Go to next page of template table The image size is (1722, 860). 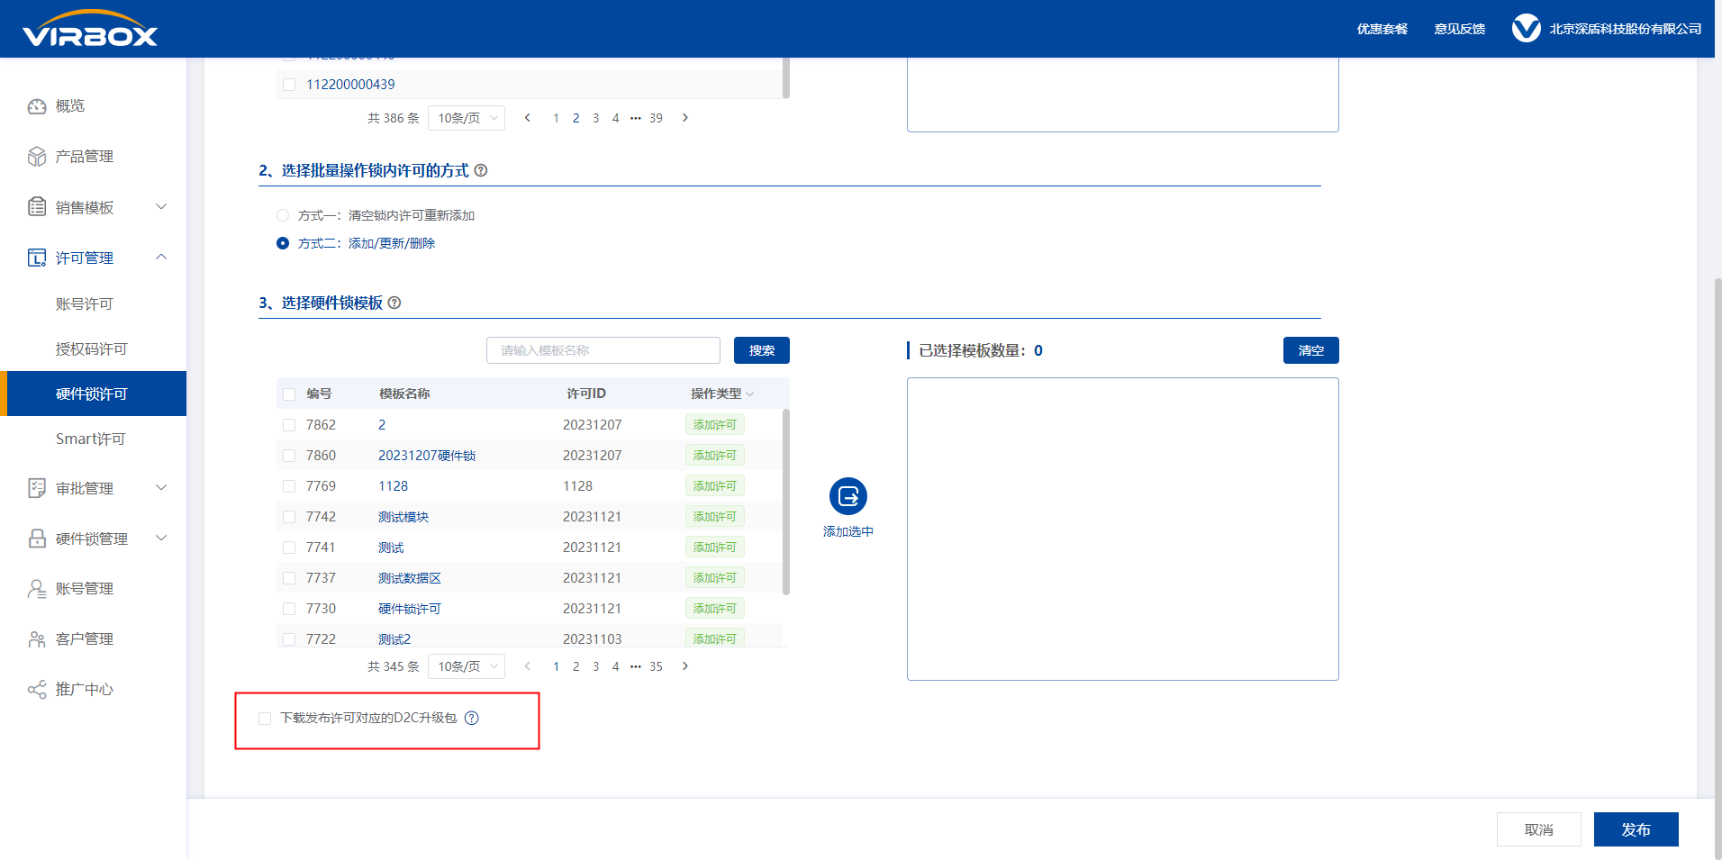(x=685, y=666)
